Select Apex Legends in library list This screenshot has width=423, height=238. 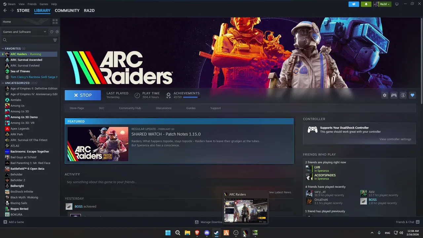click(20, 129)
